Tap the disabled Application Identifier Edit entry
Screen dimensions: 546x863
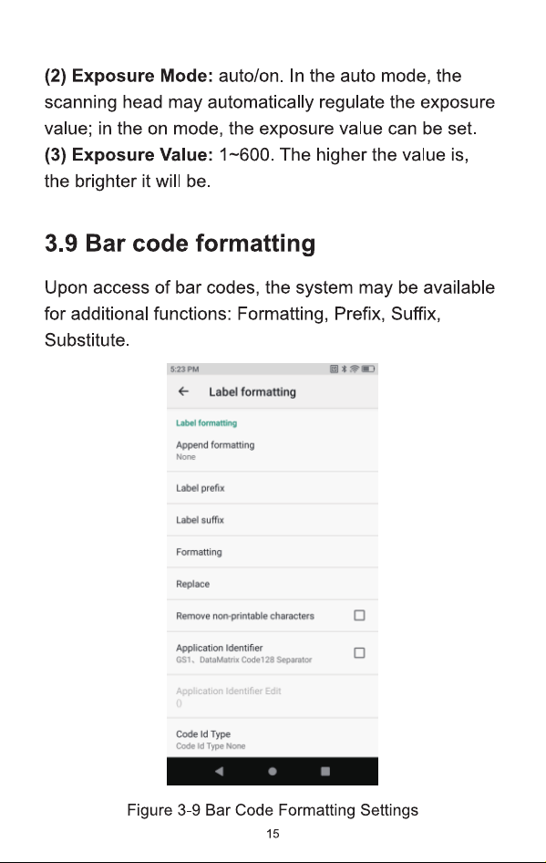coord(273,696)
